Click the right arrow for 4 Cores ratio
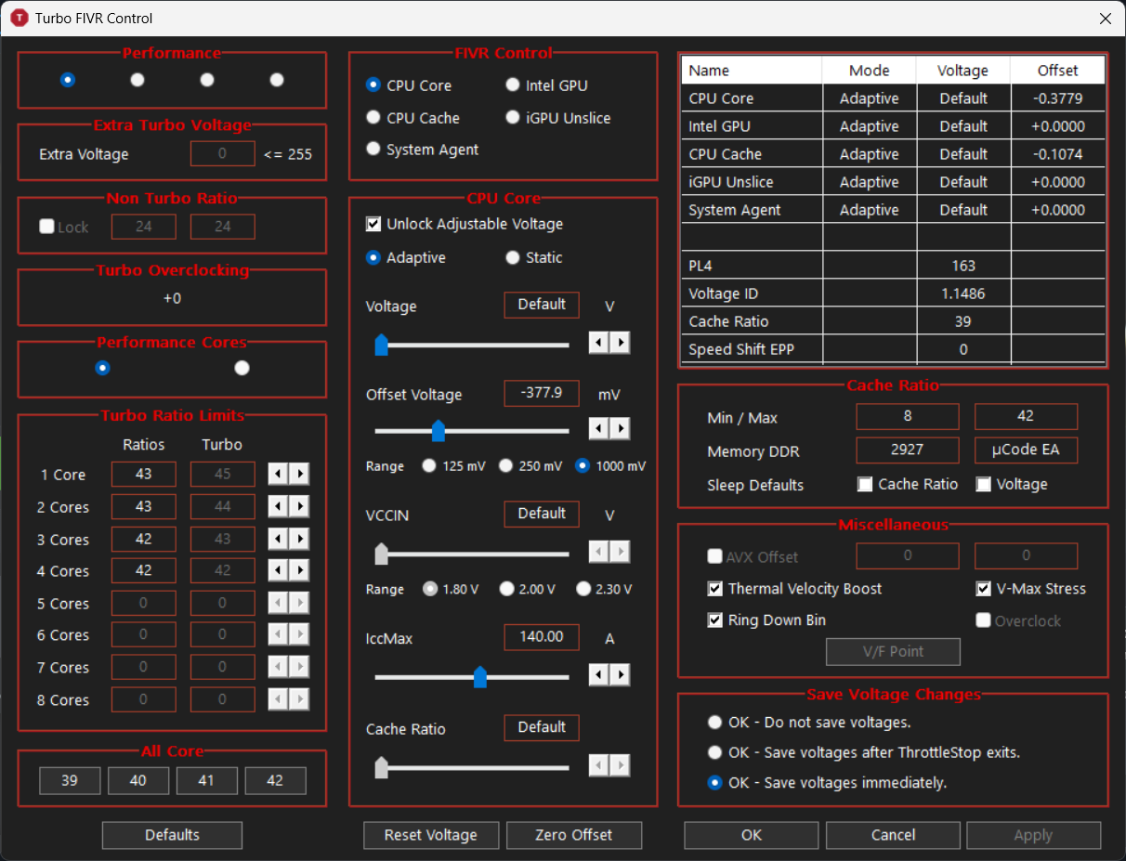The width and height of the screenshot is (1126, 861). (x=299, y=571)
